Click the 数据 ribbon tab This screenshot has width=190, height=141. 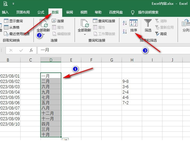coord(55,12)
